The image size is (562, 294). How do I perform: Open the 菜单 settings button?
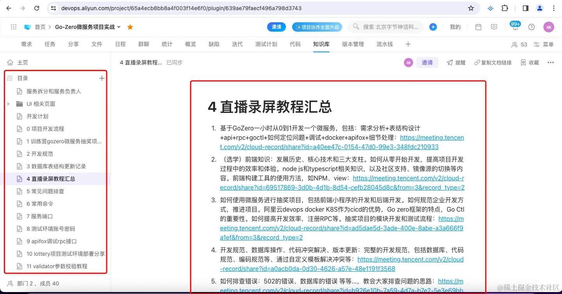click(544, 45)
